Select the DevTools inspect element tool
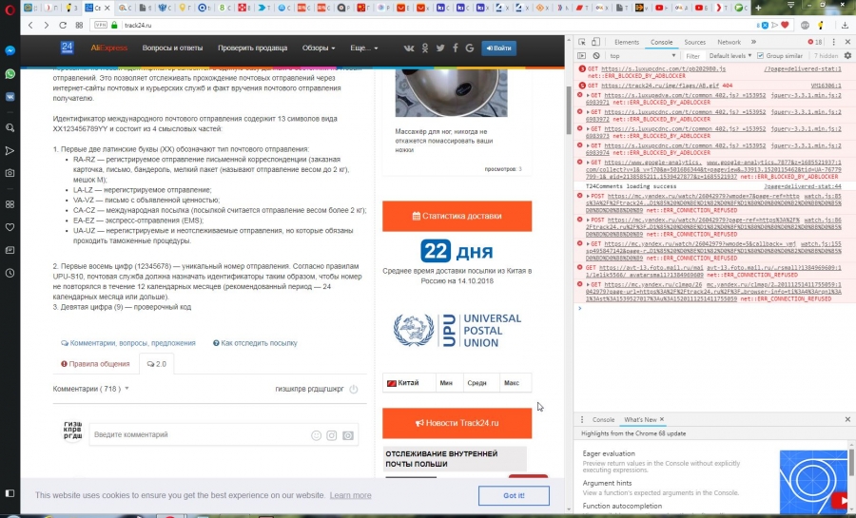 pos(582,42)
